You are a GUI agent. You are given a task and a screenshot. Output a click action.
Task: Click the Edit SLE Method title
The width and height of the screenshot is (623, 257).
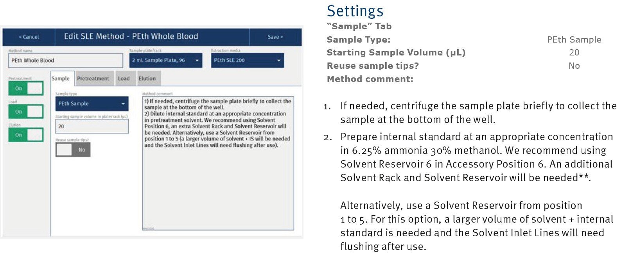(x=131, y=37)
